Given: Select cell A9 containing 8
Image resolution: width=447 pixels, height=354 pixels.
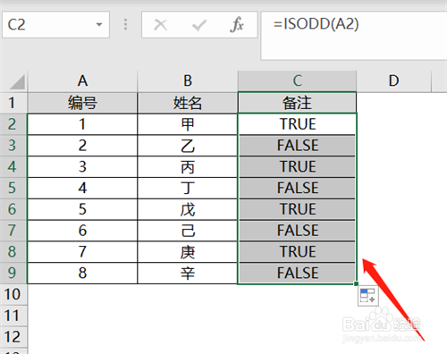Looking at the screenshot, I should 82,273.
